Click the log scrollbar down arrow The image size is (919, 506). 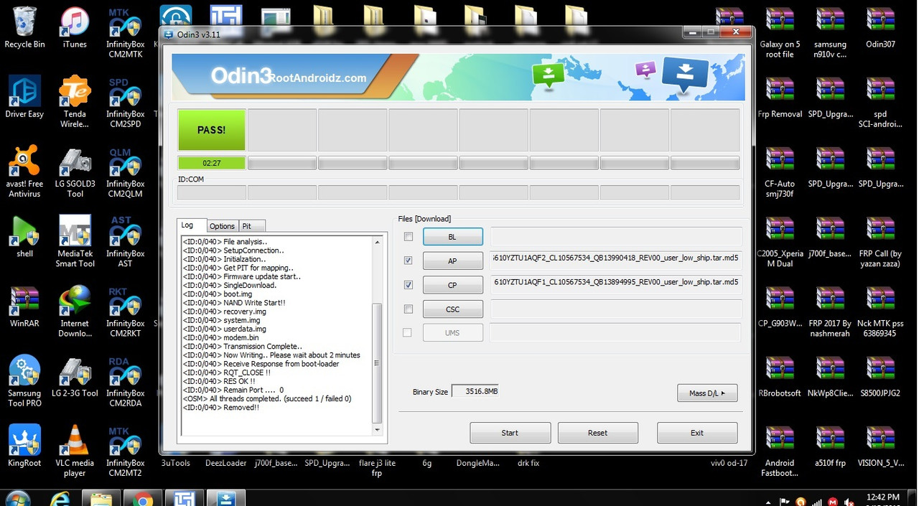pyautogui.click(x=378, y=430)
